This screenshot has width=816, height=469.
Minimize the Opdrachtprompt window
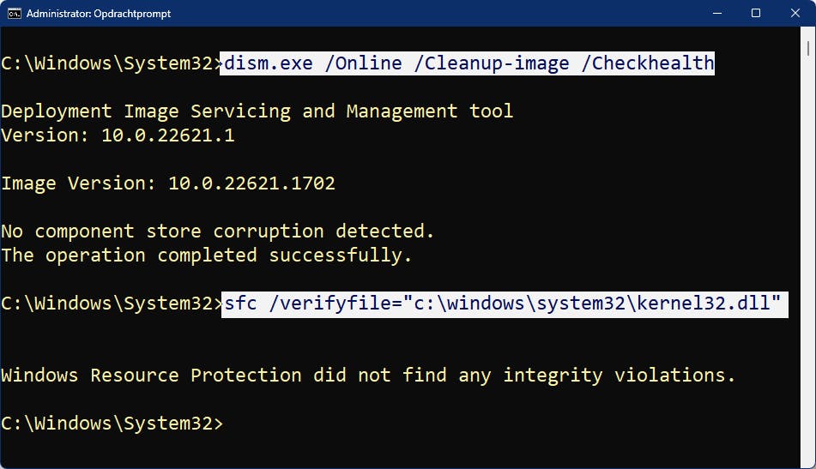coord(716,14)
